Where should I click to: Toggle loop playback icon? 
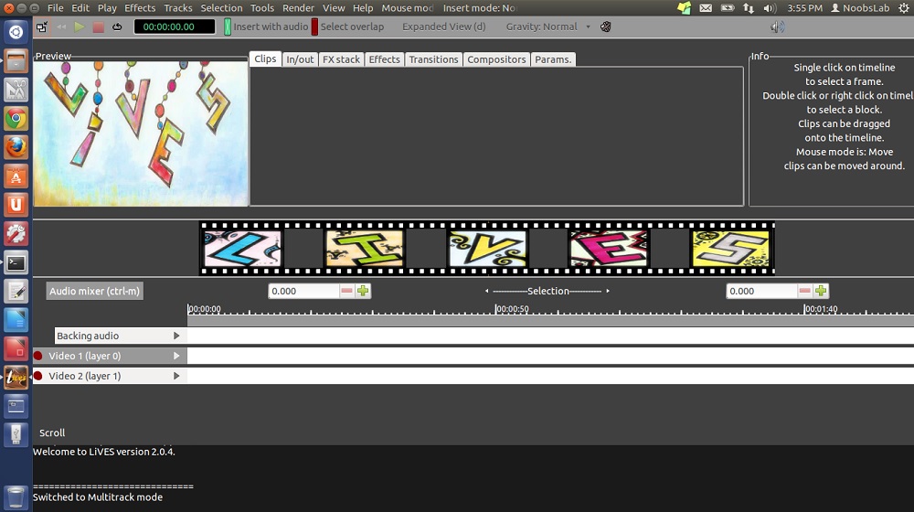[x=117, y=27]
